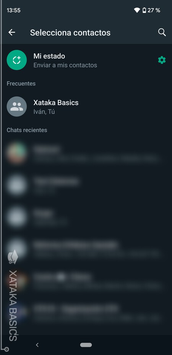Open the search magnifier icon
This screenshot has width=172, height=355.
tap(162, 32)
